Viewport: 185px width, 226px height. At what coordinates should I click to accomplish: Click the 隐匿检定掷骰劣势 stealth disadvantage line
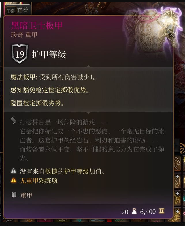coord(37,103)
